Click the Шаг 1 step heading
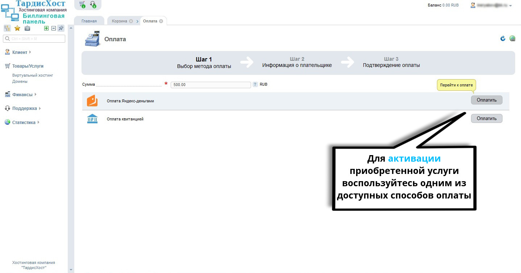Image resolution: width=521 pixels, height=273 pixels. pos(204,60)
